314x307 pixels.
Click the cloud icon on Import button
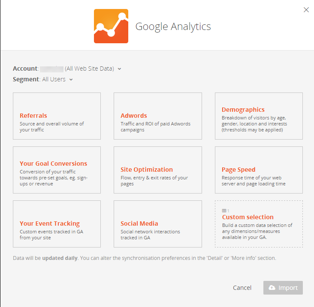[272, 288]
